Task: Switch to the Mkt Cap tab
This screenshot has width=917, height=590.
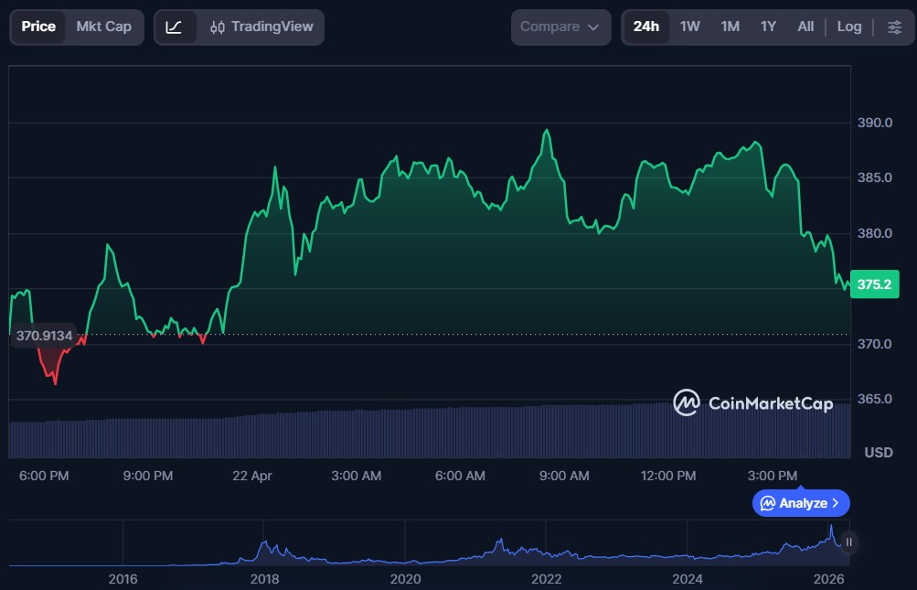Action: tap(103, 27)
